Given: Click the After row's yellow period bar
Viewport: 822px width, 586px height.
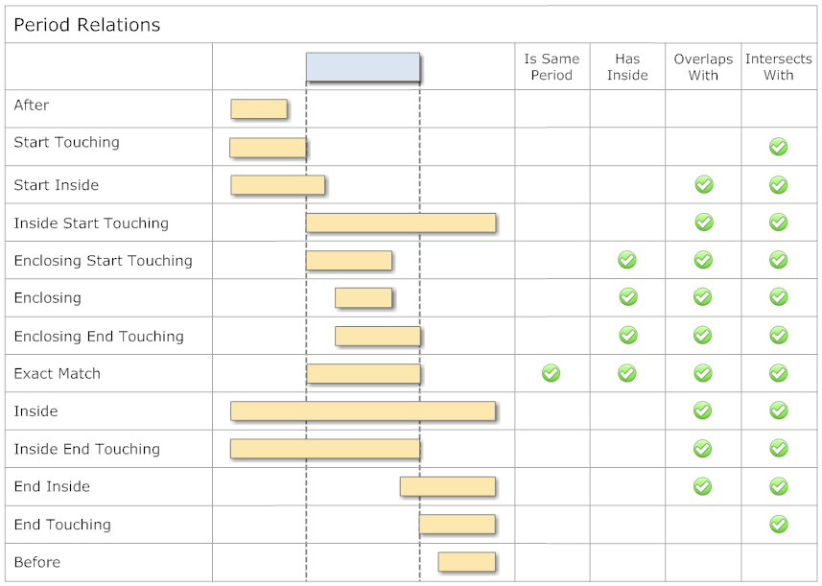Looking at the screenshot, I should (x=259, y=109).
